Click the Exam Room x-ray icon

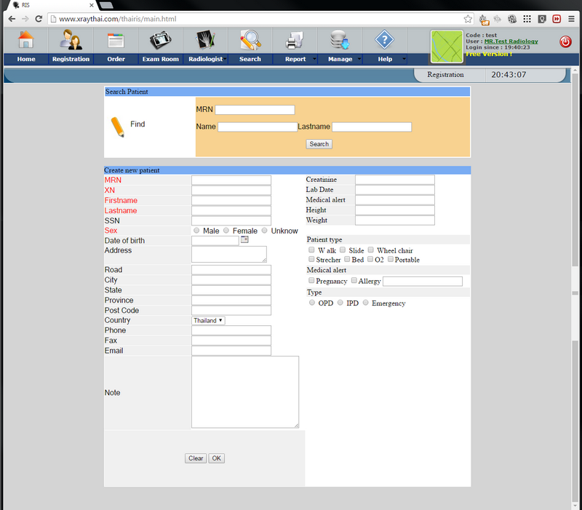coord(160,40)
